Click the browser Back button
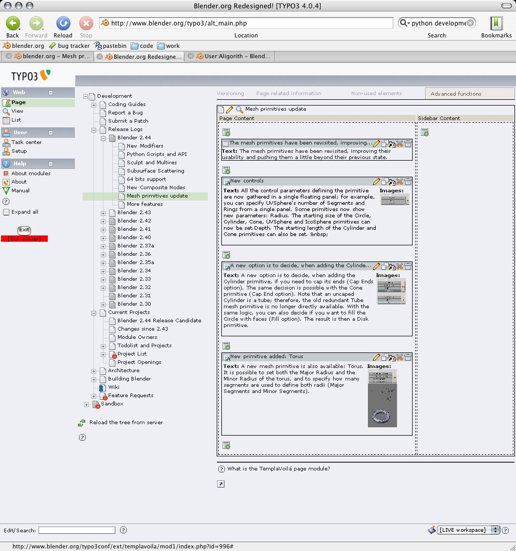516x551 pixels. tap(12, 23)
